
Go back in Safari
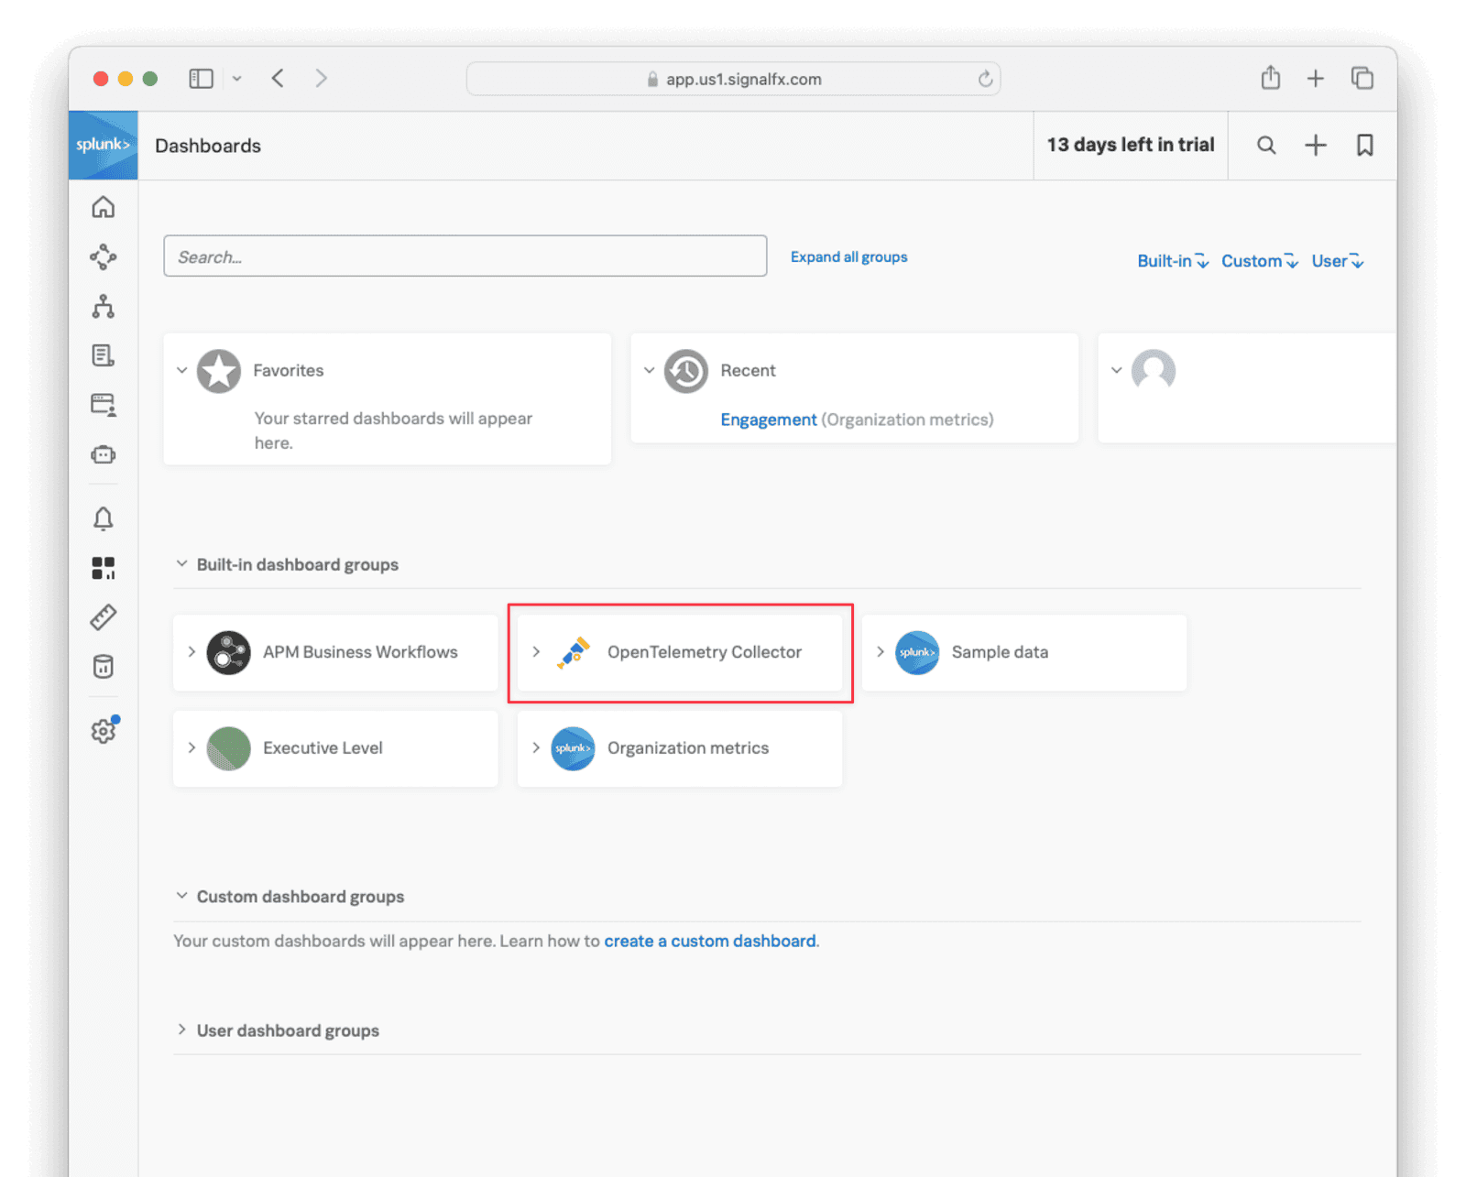coord(279,78)
